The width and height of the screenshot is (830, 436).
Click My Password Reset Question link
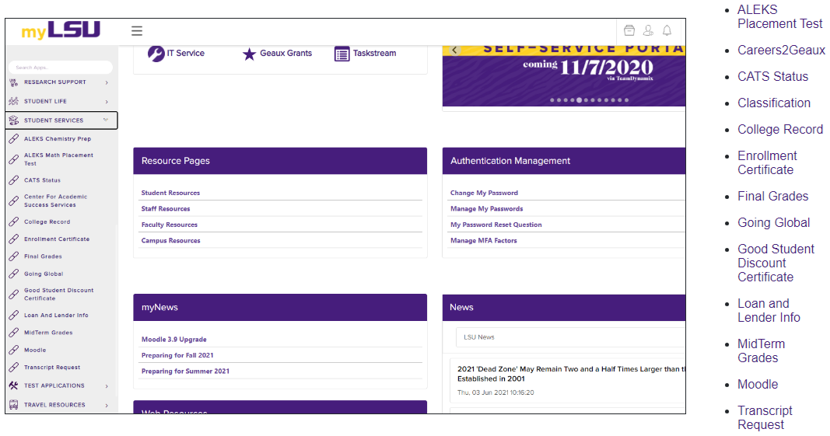pos(496,225)
